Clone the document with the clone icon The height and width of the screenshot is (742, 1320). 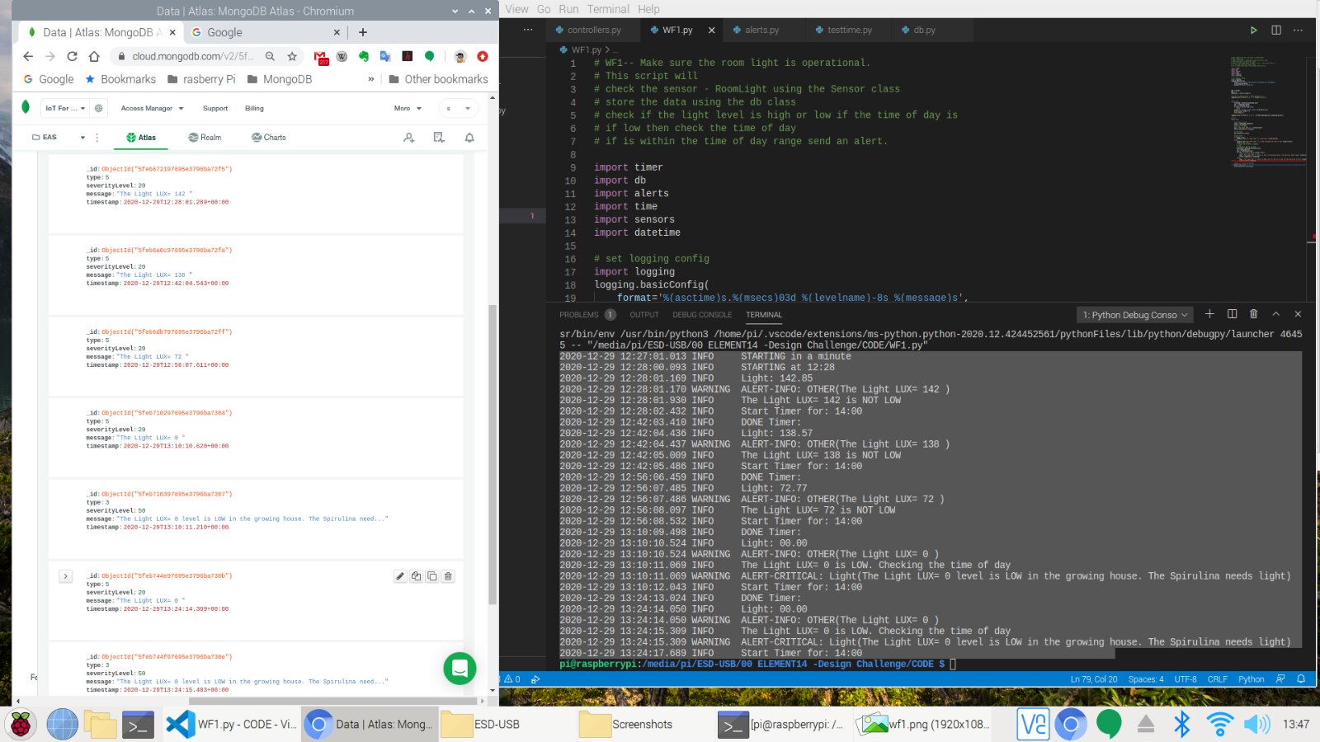[x=431, y=576]
